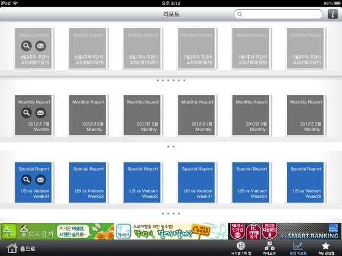This screenshot has width=342, height=256.
Task: Open Monthly Report 2012년 4월
Action: 197,115
